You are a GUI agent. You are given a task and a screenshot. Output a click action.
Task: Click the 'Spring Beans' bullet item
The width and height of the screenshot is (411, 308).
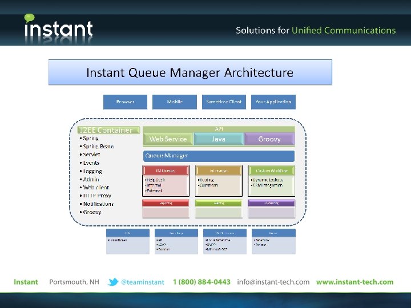97,147
